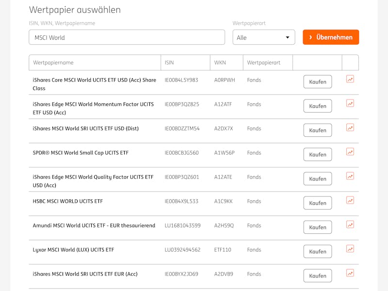Click name HSBC MSCI WORLD UCITS ETF
This screenshot has height=291, width=388.
pyautogui.click(x=67, y=201)
